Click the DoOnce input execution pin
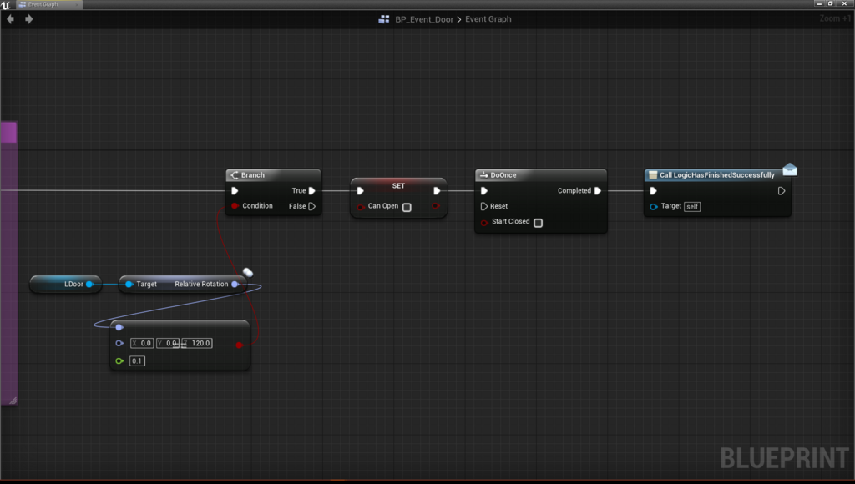The width and height of the screenshot is (855, 484). point(483,191)
